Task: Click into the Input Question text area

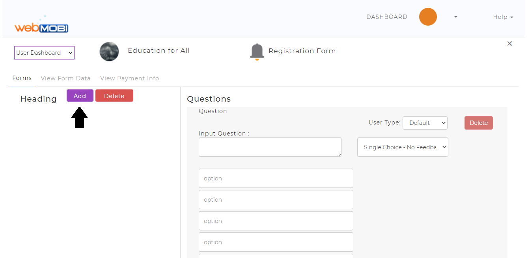Action: pos(270,147)
